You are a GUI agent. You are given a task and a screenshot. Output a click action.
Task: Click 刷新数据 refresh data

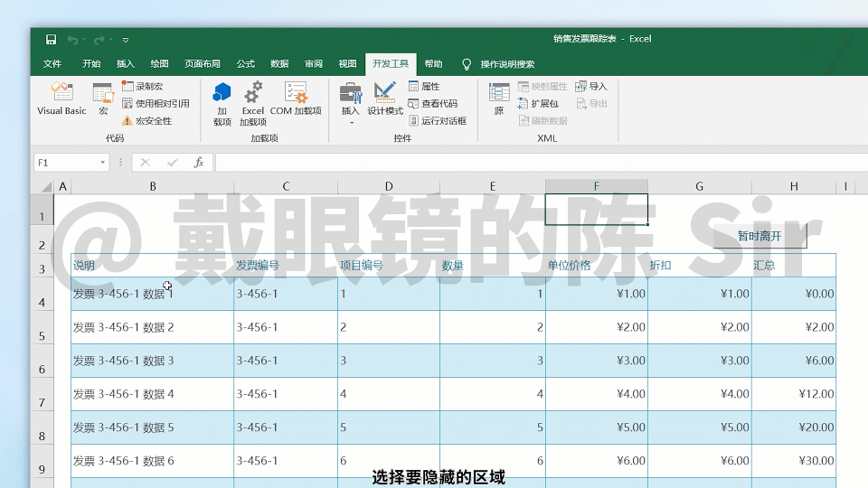(542, 120)
